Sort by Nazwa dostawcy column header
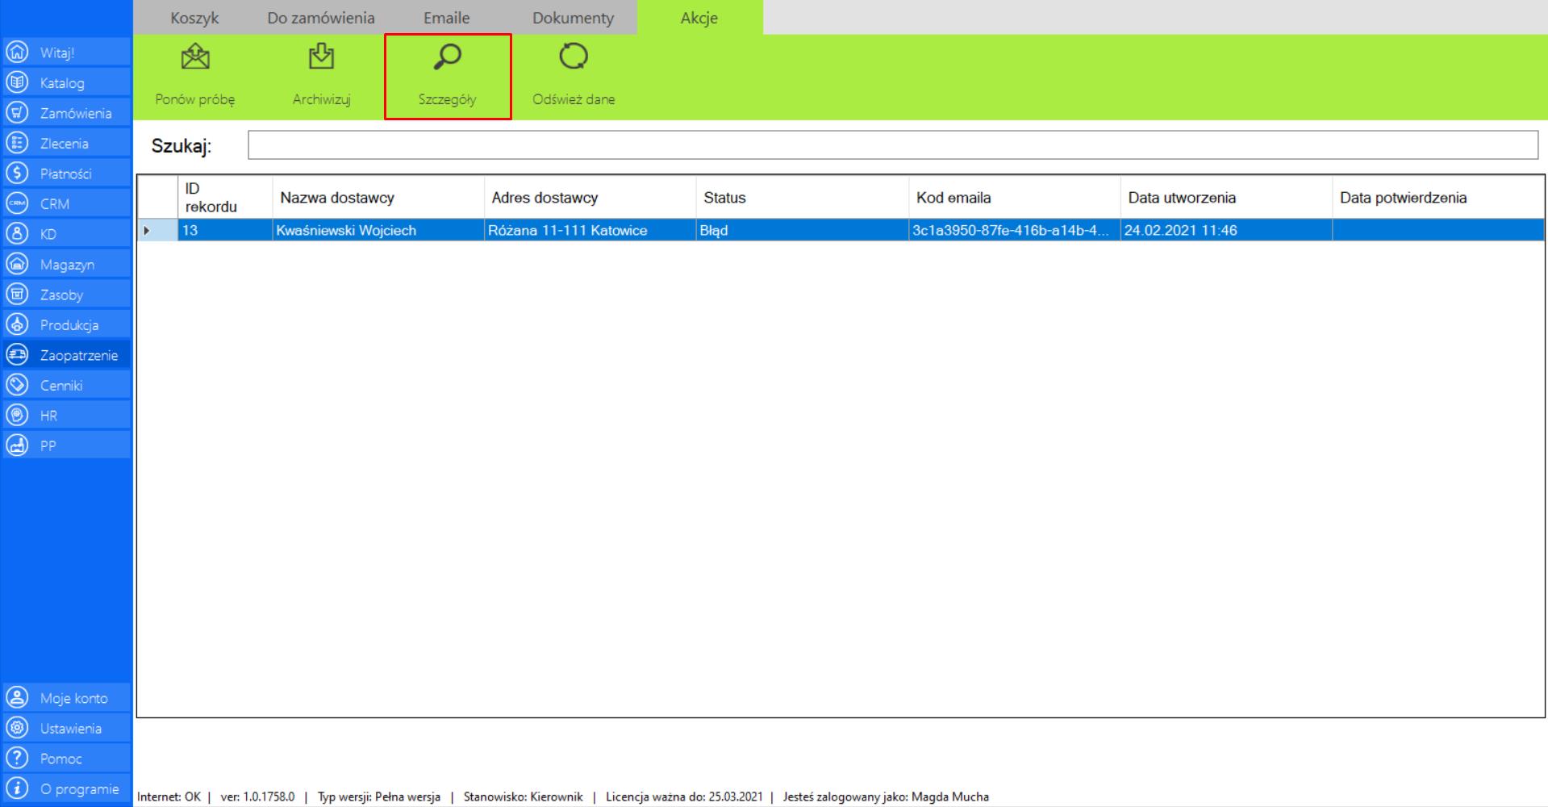The image size is (1548, 807). click(378, 198)
